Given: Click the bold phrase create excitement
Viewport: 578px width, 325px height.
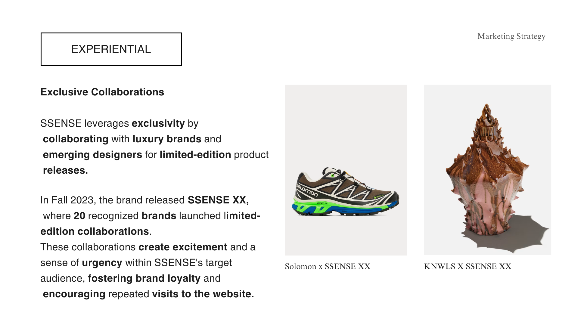Looking at the screenshot, I should [x=183, y=247].
